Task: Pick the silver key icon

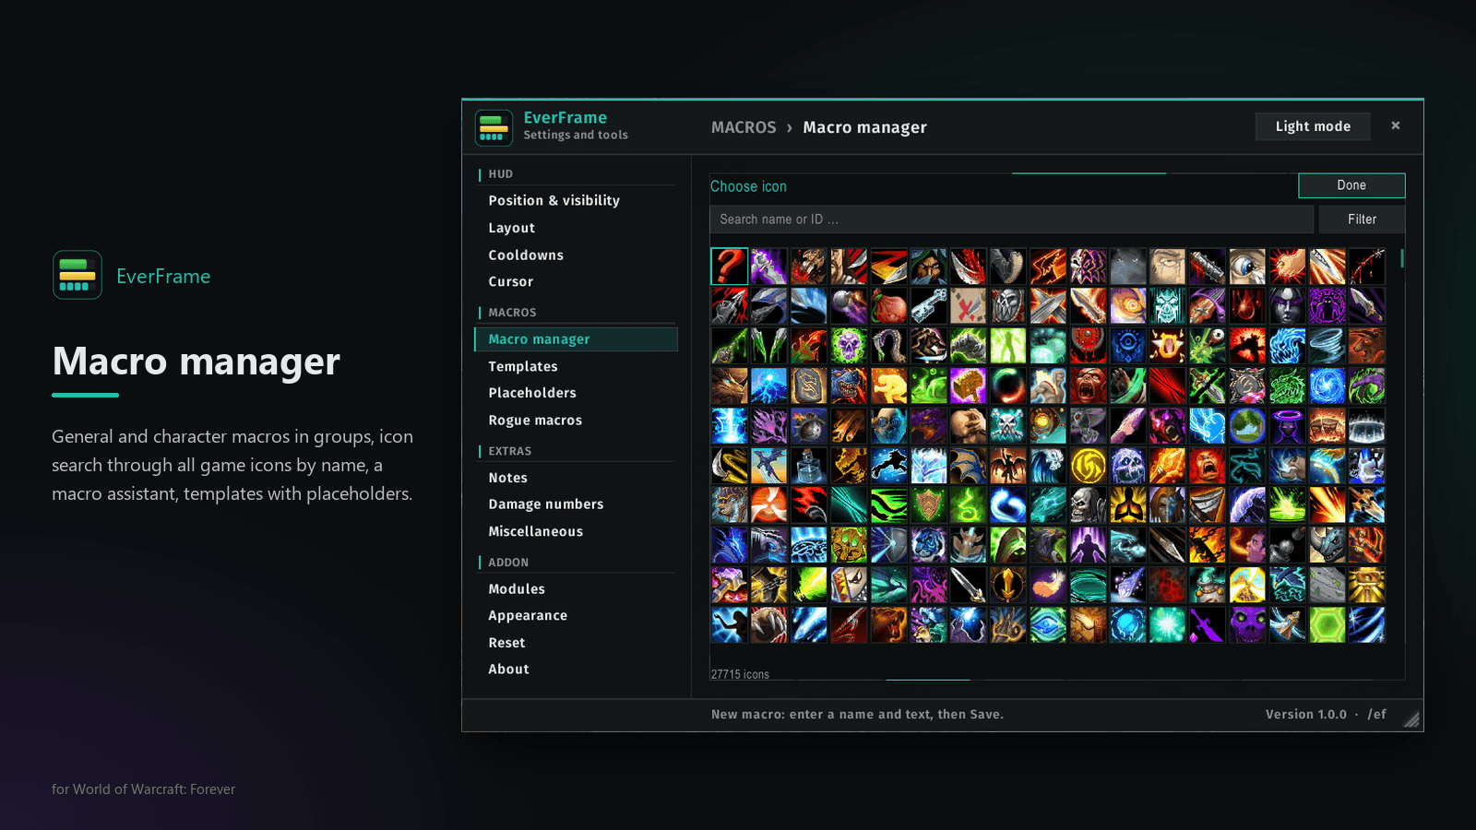Action: tap(929, 305)
